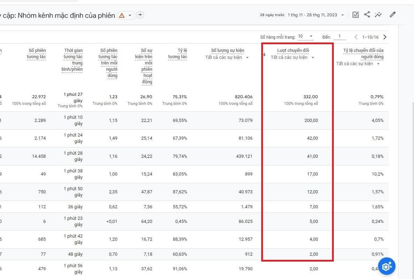Open the blue settings gear floating button
414x279 pixels.
(386, 266)
